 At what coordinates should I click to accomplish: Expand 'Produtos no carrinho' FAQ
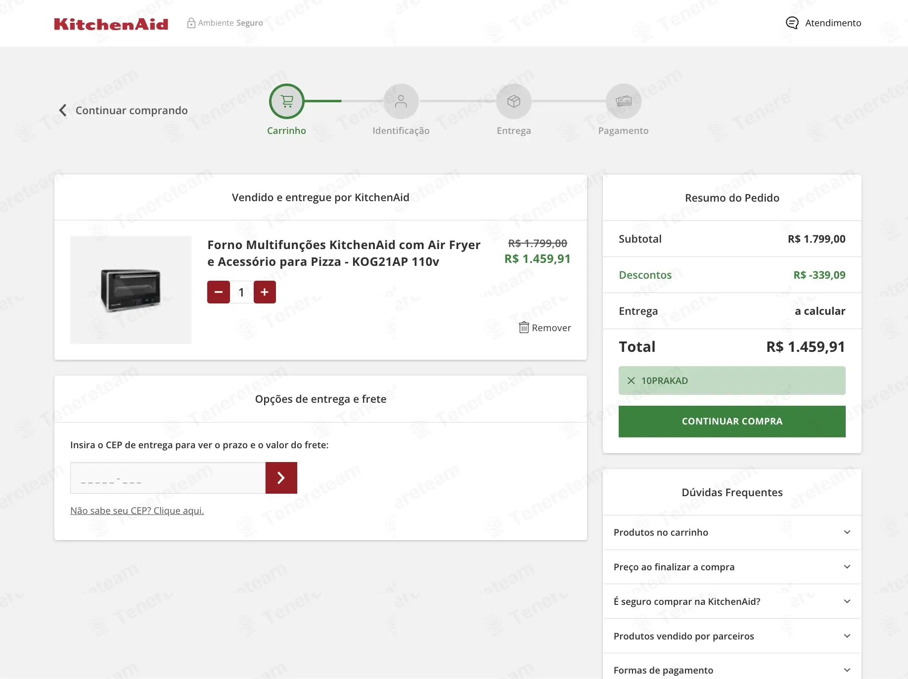[x=732, y=532]
